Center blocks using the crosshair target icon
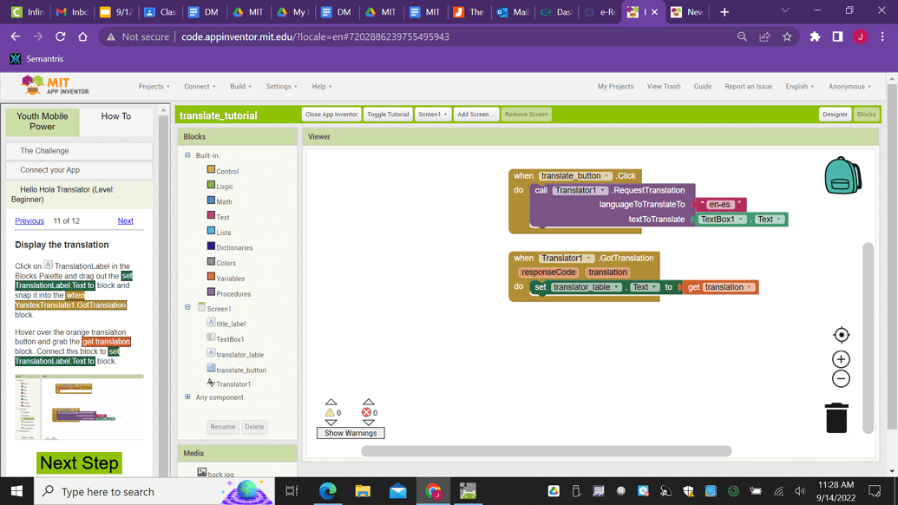This screenshot has width=898, height=505. 841,334
